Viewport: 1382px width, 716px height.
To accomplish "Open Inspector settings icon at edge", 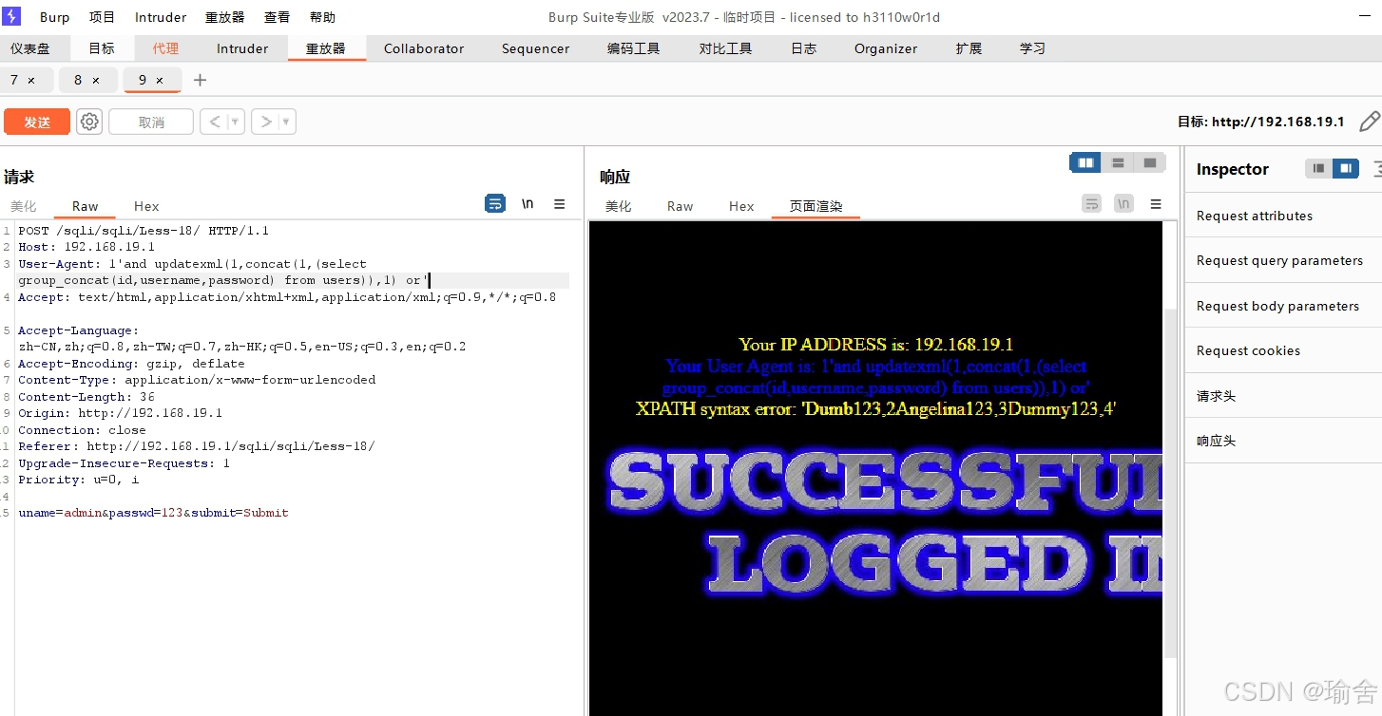I will (1377, 170).
